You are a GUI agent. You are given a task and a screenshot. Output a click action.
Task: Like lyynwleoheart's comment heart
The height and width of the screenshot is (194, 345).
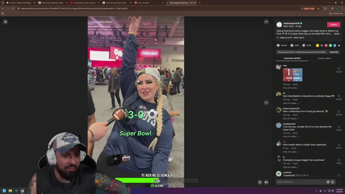339,127
